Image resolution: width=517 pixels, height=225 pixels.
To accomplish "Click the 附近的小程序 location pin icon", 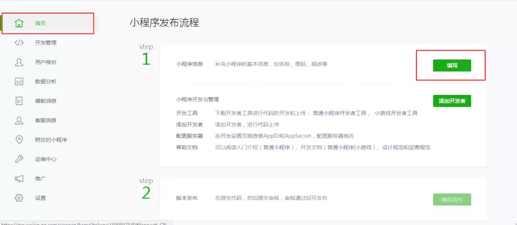I will pyautogui.click(x=19, y=140).
